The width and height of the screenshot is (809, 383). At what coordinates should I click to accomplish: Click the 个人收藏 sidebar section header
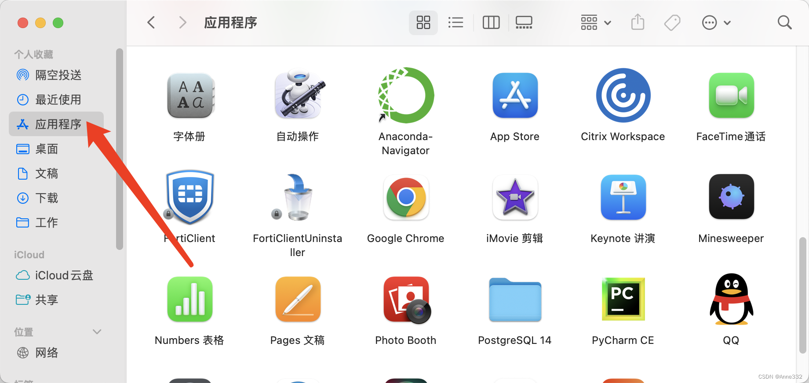pyautogui.click(x=33, y=54)
